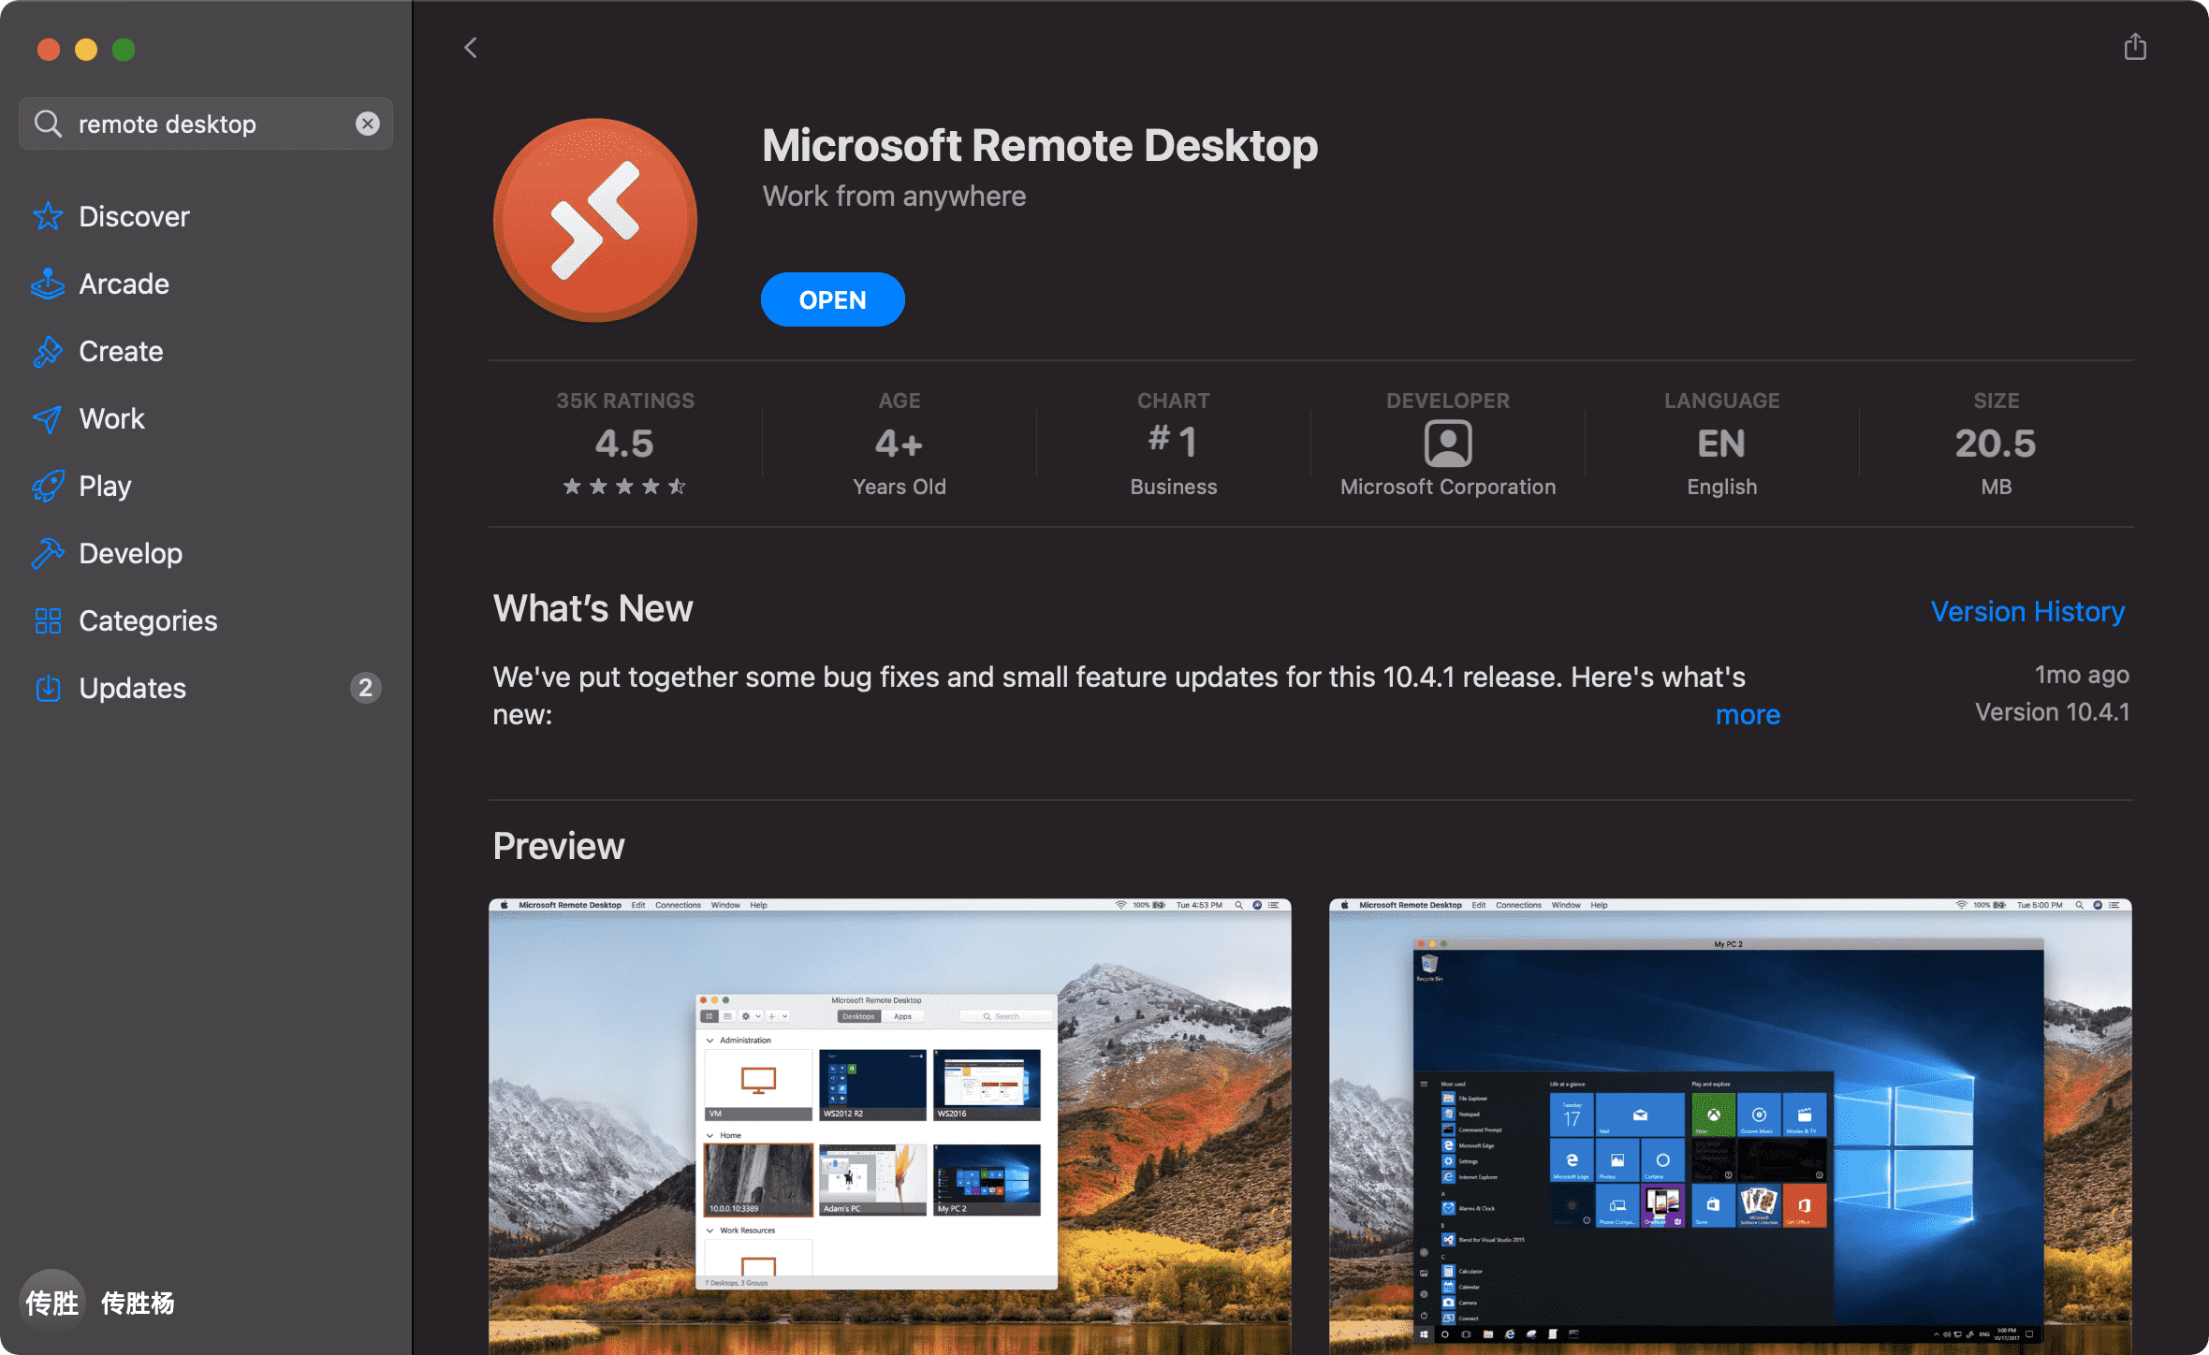2209x1355 pixels.
Task: Click the Play rocket icon
Action: [x=48, y=486]
